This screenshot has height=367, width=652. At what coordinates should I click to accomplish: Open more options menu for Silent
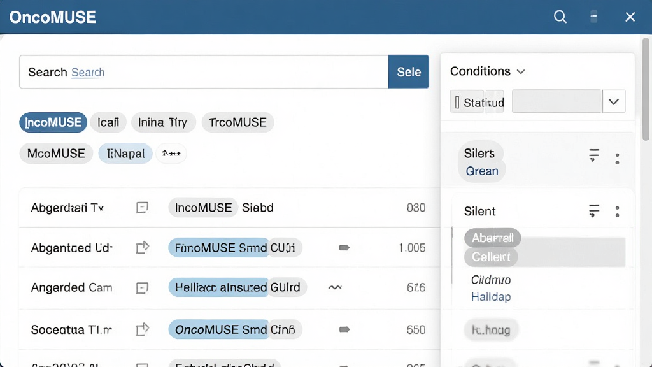point(618,212)
